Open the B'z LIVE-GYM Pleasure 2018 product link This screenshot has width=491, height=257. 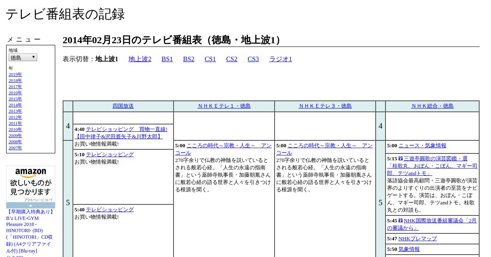[x=29, y=231]
